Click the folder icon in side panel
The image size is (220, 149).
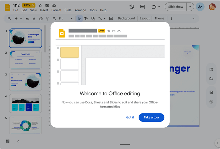pyautogui.click(x=211, y=79)
